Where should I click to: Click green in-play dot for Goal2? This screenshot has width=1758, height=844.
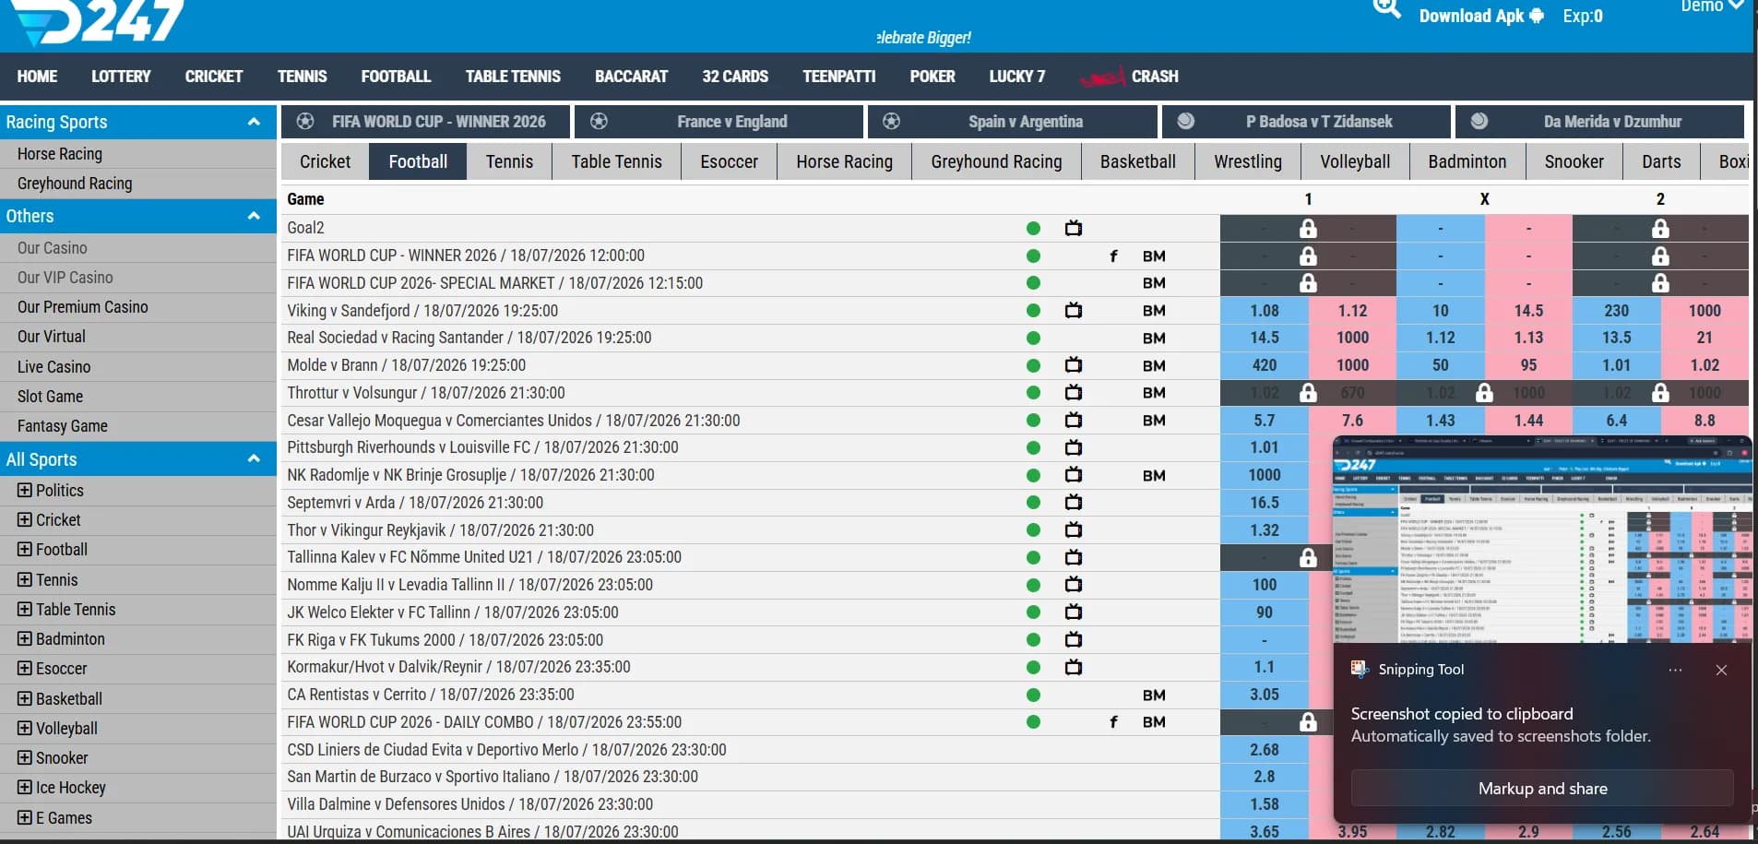tap(1033, 229)
